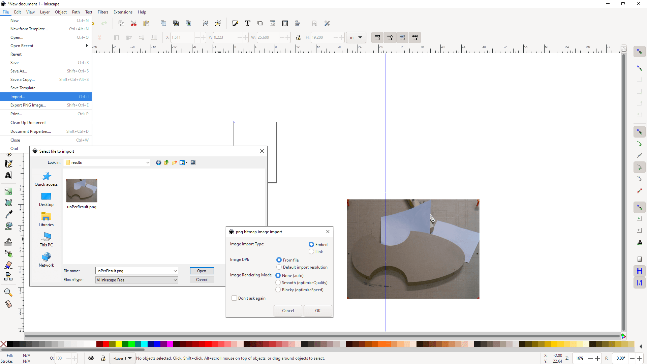Select the unPerResult.png thumbnail
This screenshot has width=647, height=364.
point(82,190)
